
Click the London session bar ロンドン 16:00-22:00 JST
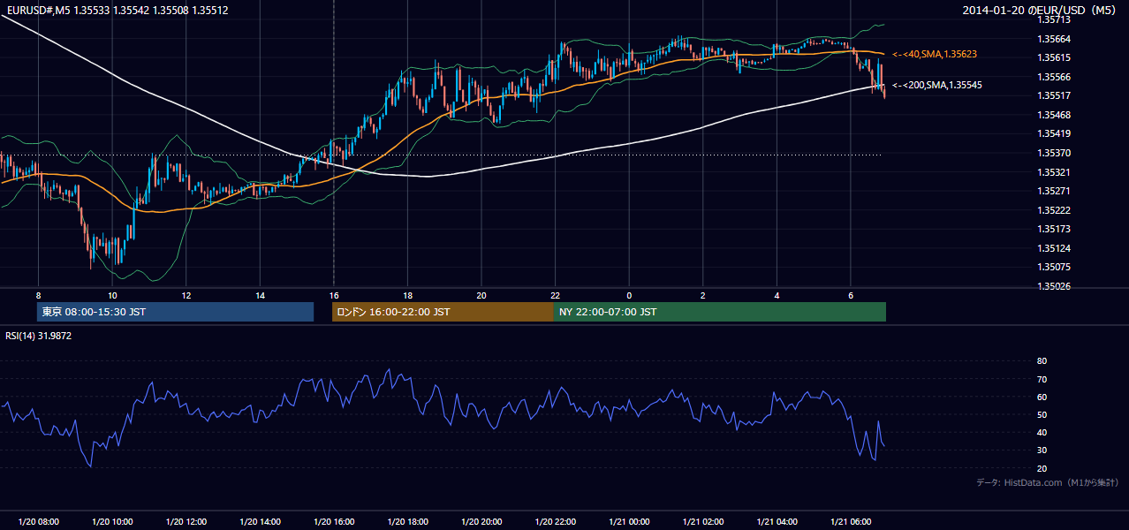point(443,312)
